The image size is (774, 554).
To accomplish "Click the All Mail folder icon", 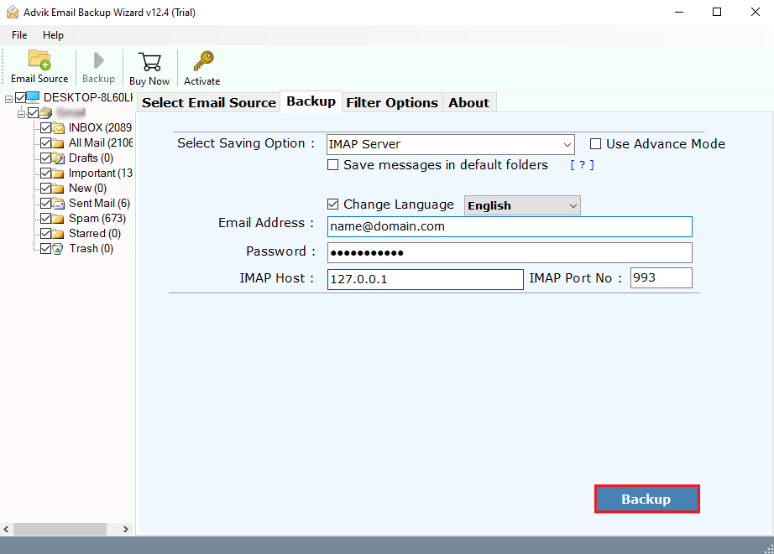I will tap(58, 143).
